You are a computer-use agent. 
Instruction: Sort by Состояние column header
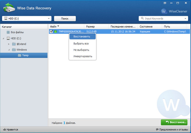tap(150, 27)
